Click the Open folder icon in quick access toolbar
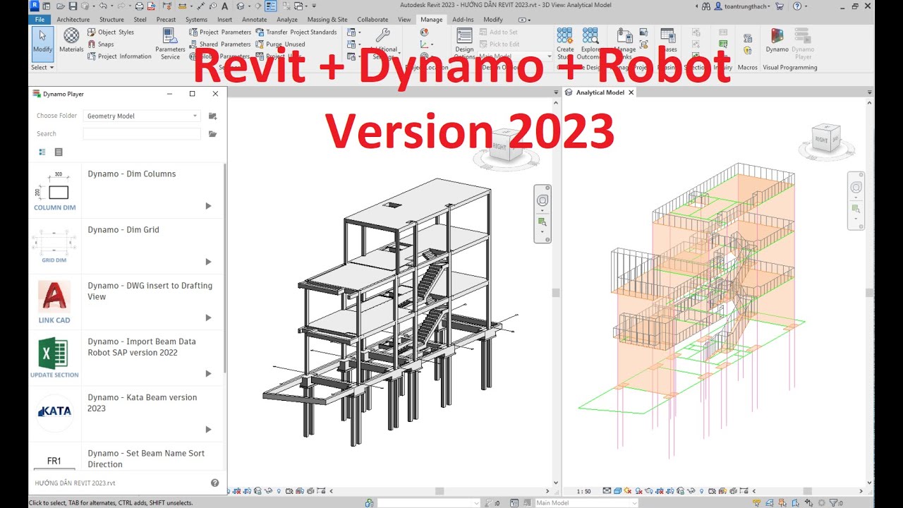 click(61, 6)
